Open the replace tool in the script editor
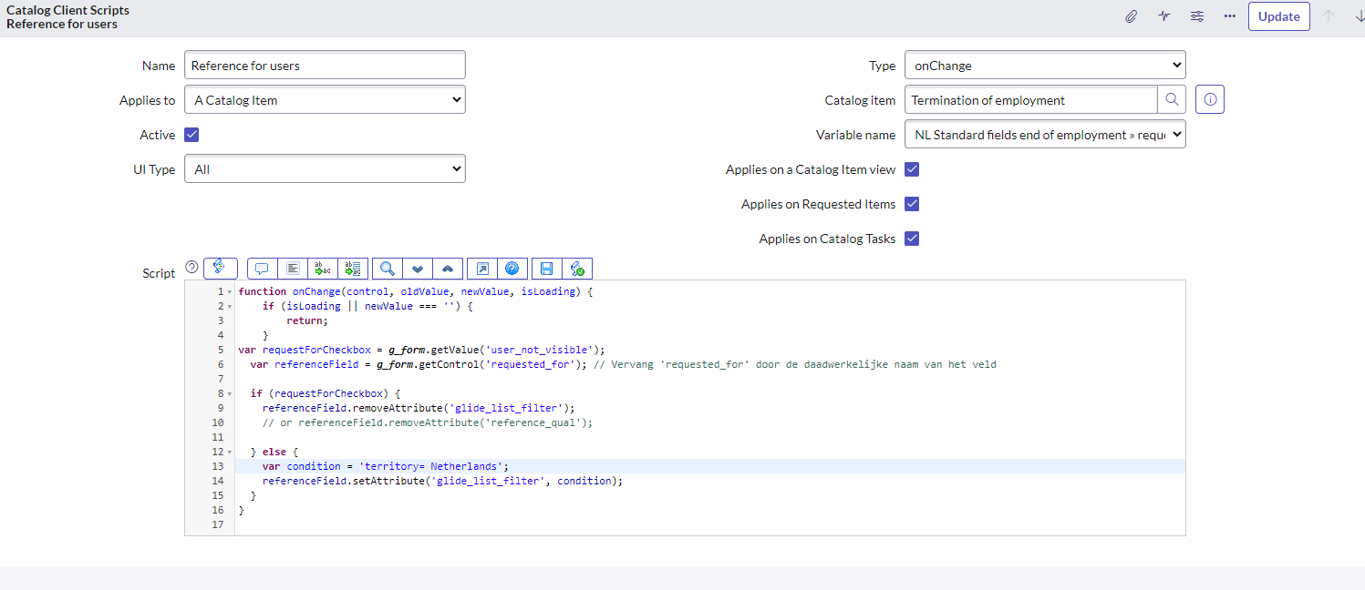 (322, 268)
